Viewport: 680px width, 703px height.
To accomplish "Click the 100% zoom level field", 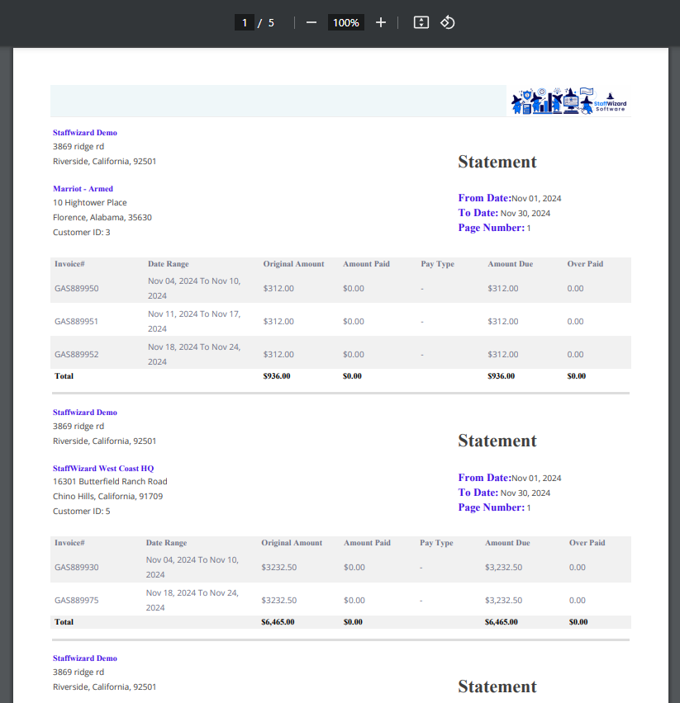I will coord(346,22).
